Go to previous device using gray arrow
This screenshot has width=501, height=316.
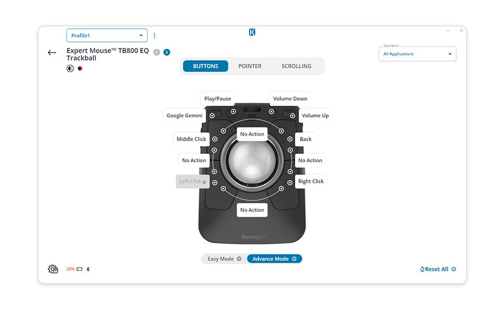click(157, 52)
